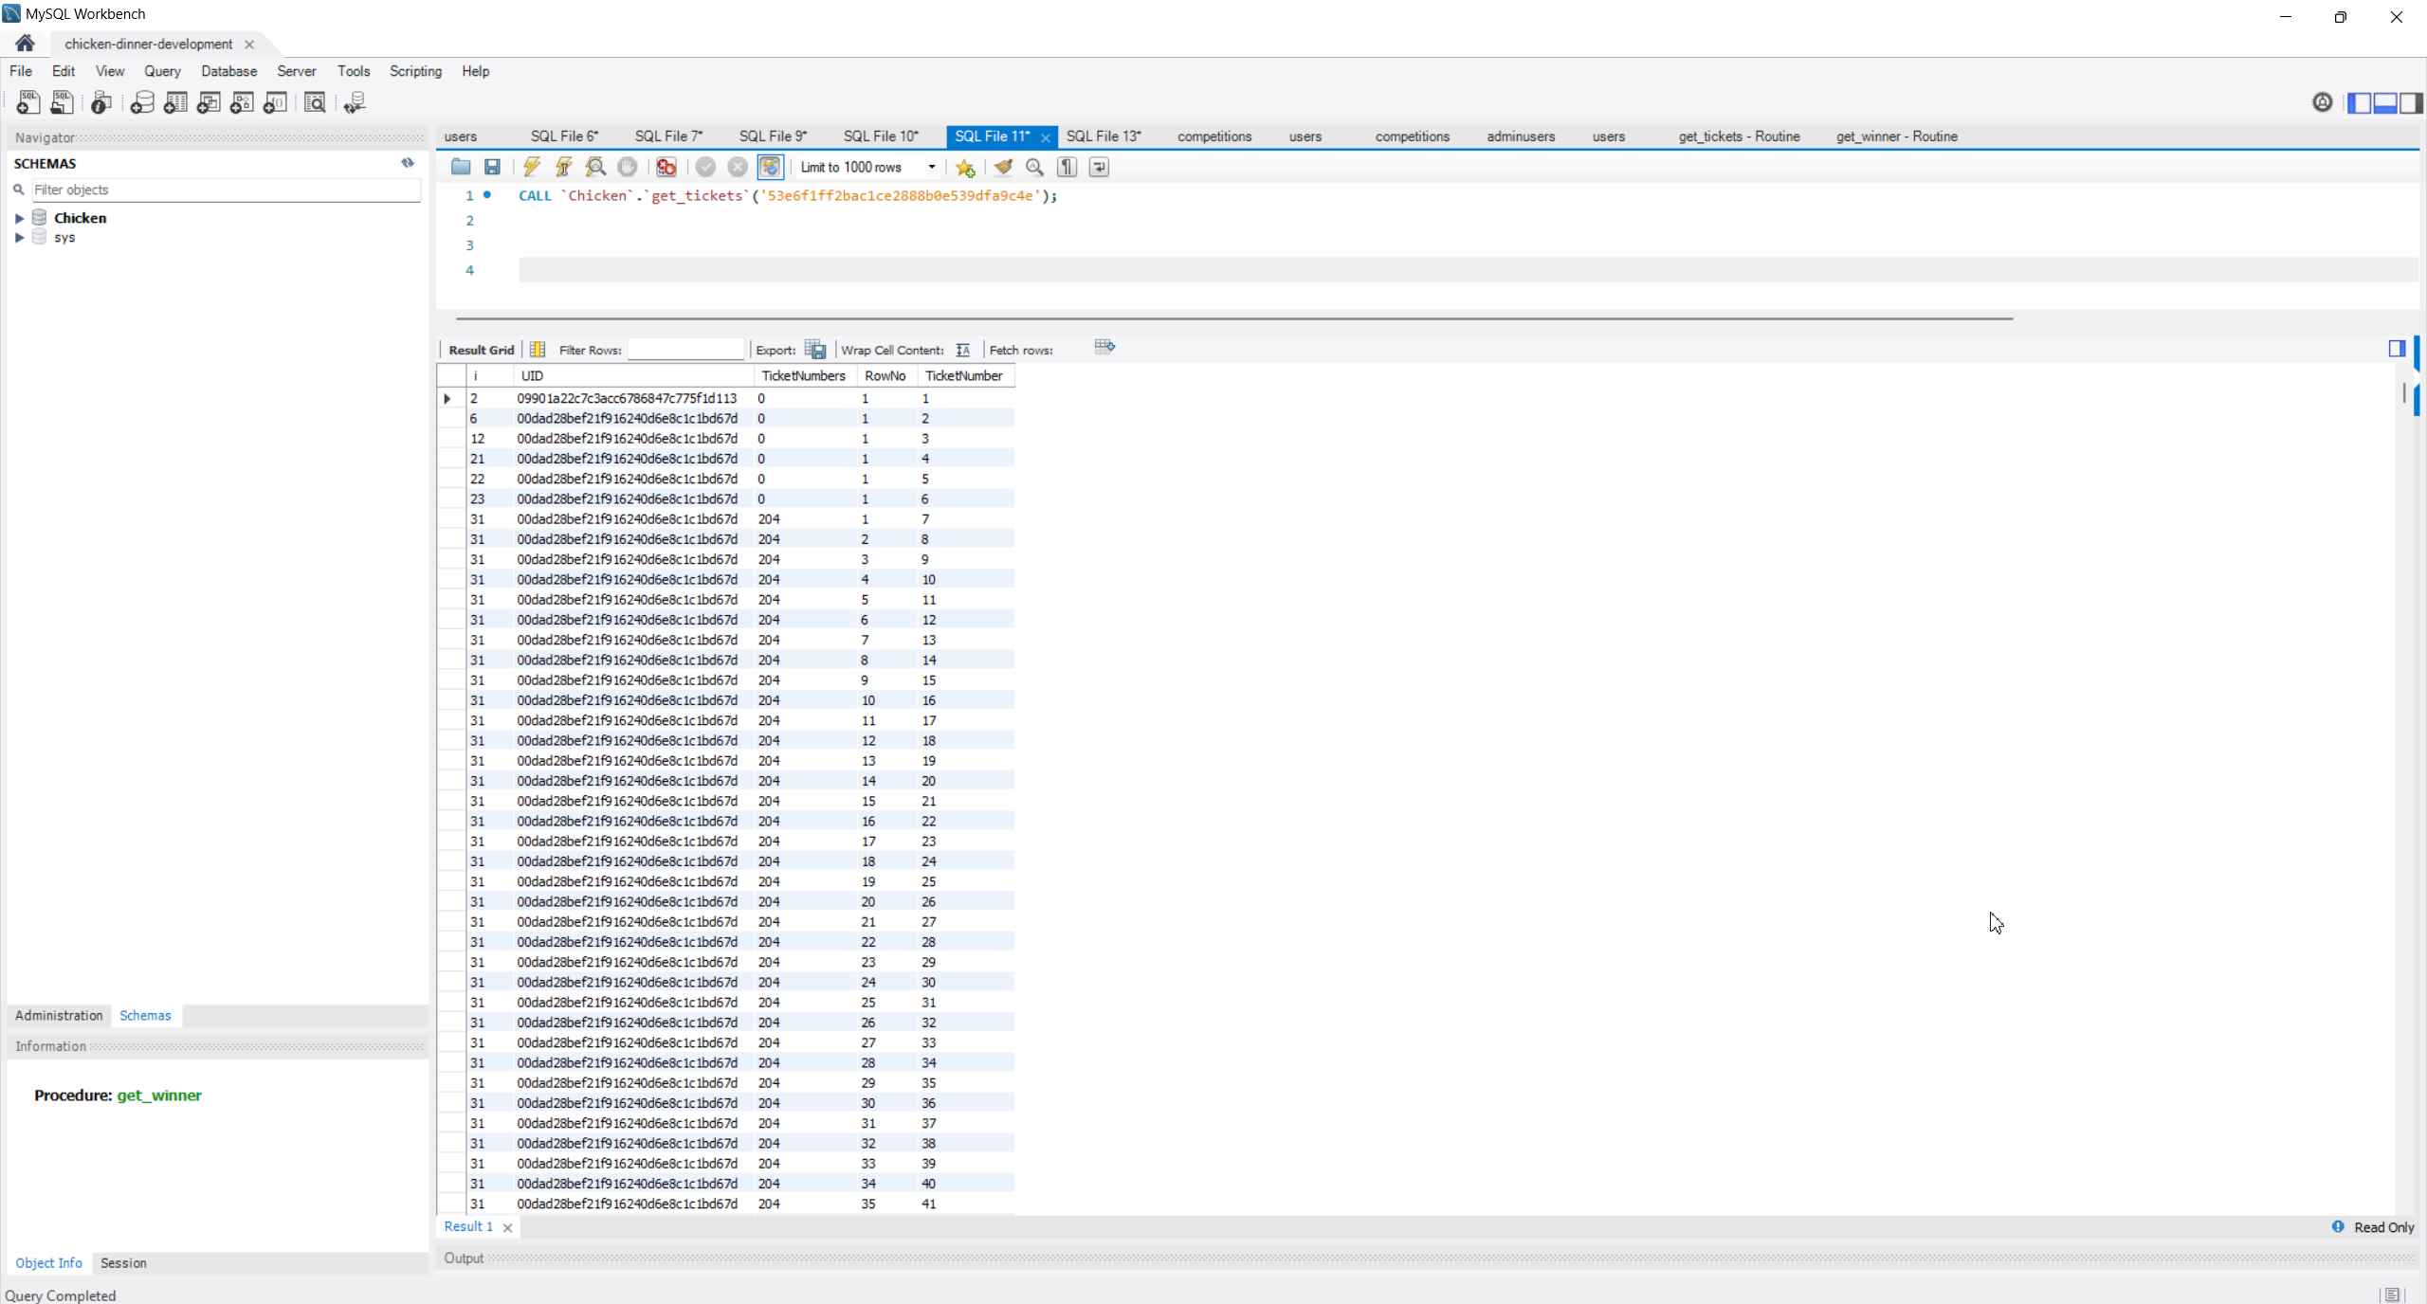Click the Filter Rows input field
2427x1304 pixels.
685,350
